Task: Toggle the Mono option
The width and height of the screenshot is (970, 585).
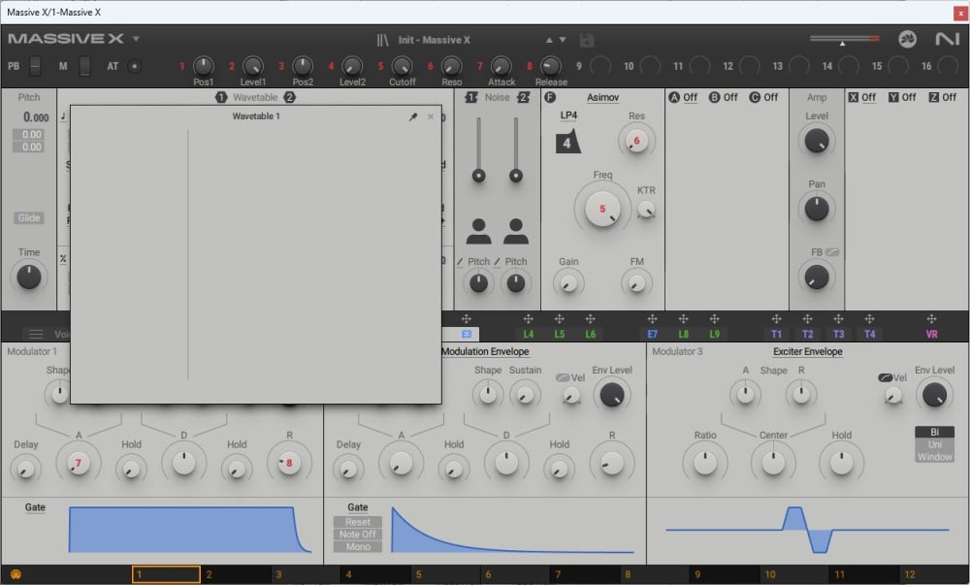Action: pyautogui.click(x=358, y=546)
